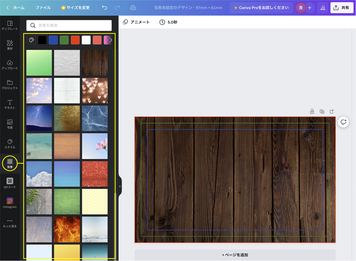
Task: Select the salmon pink color swatch
Action: point(97,40)
